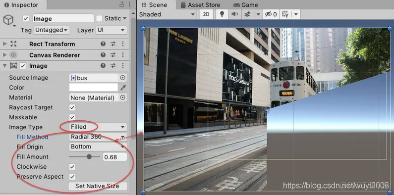Open Fill Origin dropdown set to Bottom
This screenshot has height=195, width=394.
coord(98,146)
